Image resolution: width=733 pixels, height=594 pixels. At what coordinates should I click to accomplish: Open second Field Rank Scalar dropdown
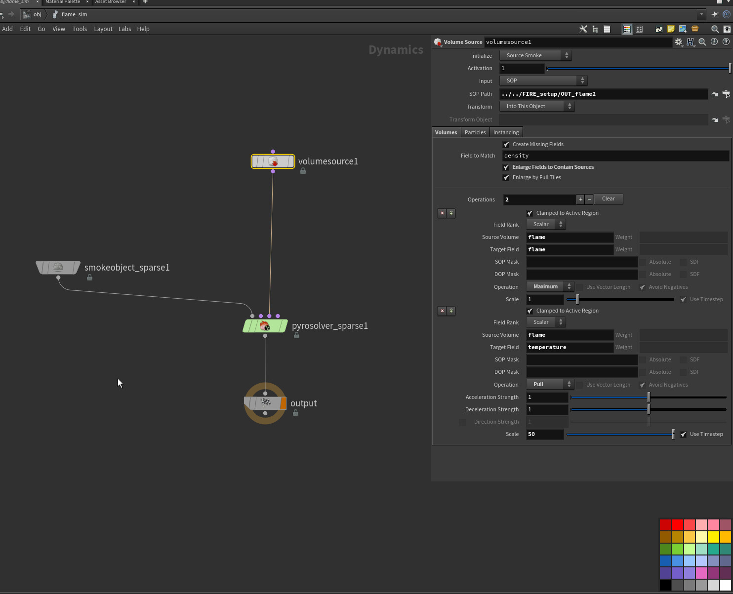point(546,322)
